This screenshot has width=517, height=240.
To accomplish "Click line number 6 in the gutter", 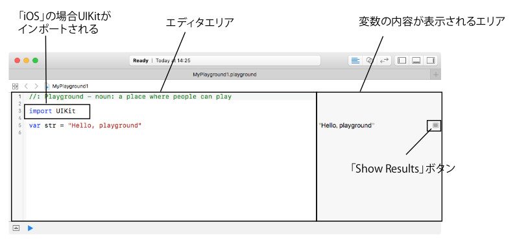I will 19,132.
